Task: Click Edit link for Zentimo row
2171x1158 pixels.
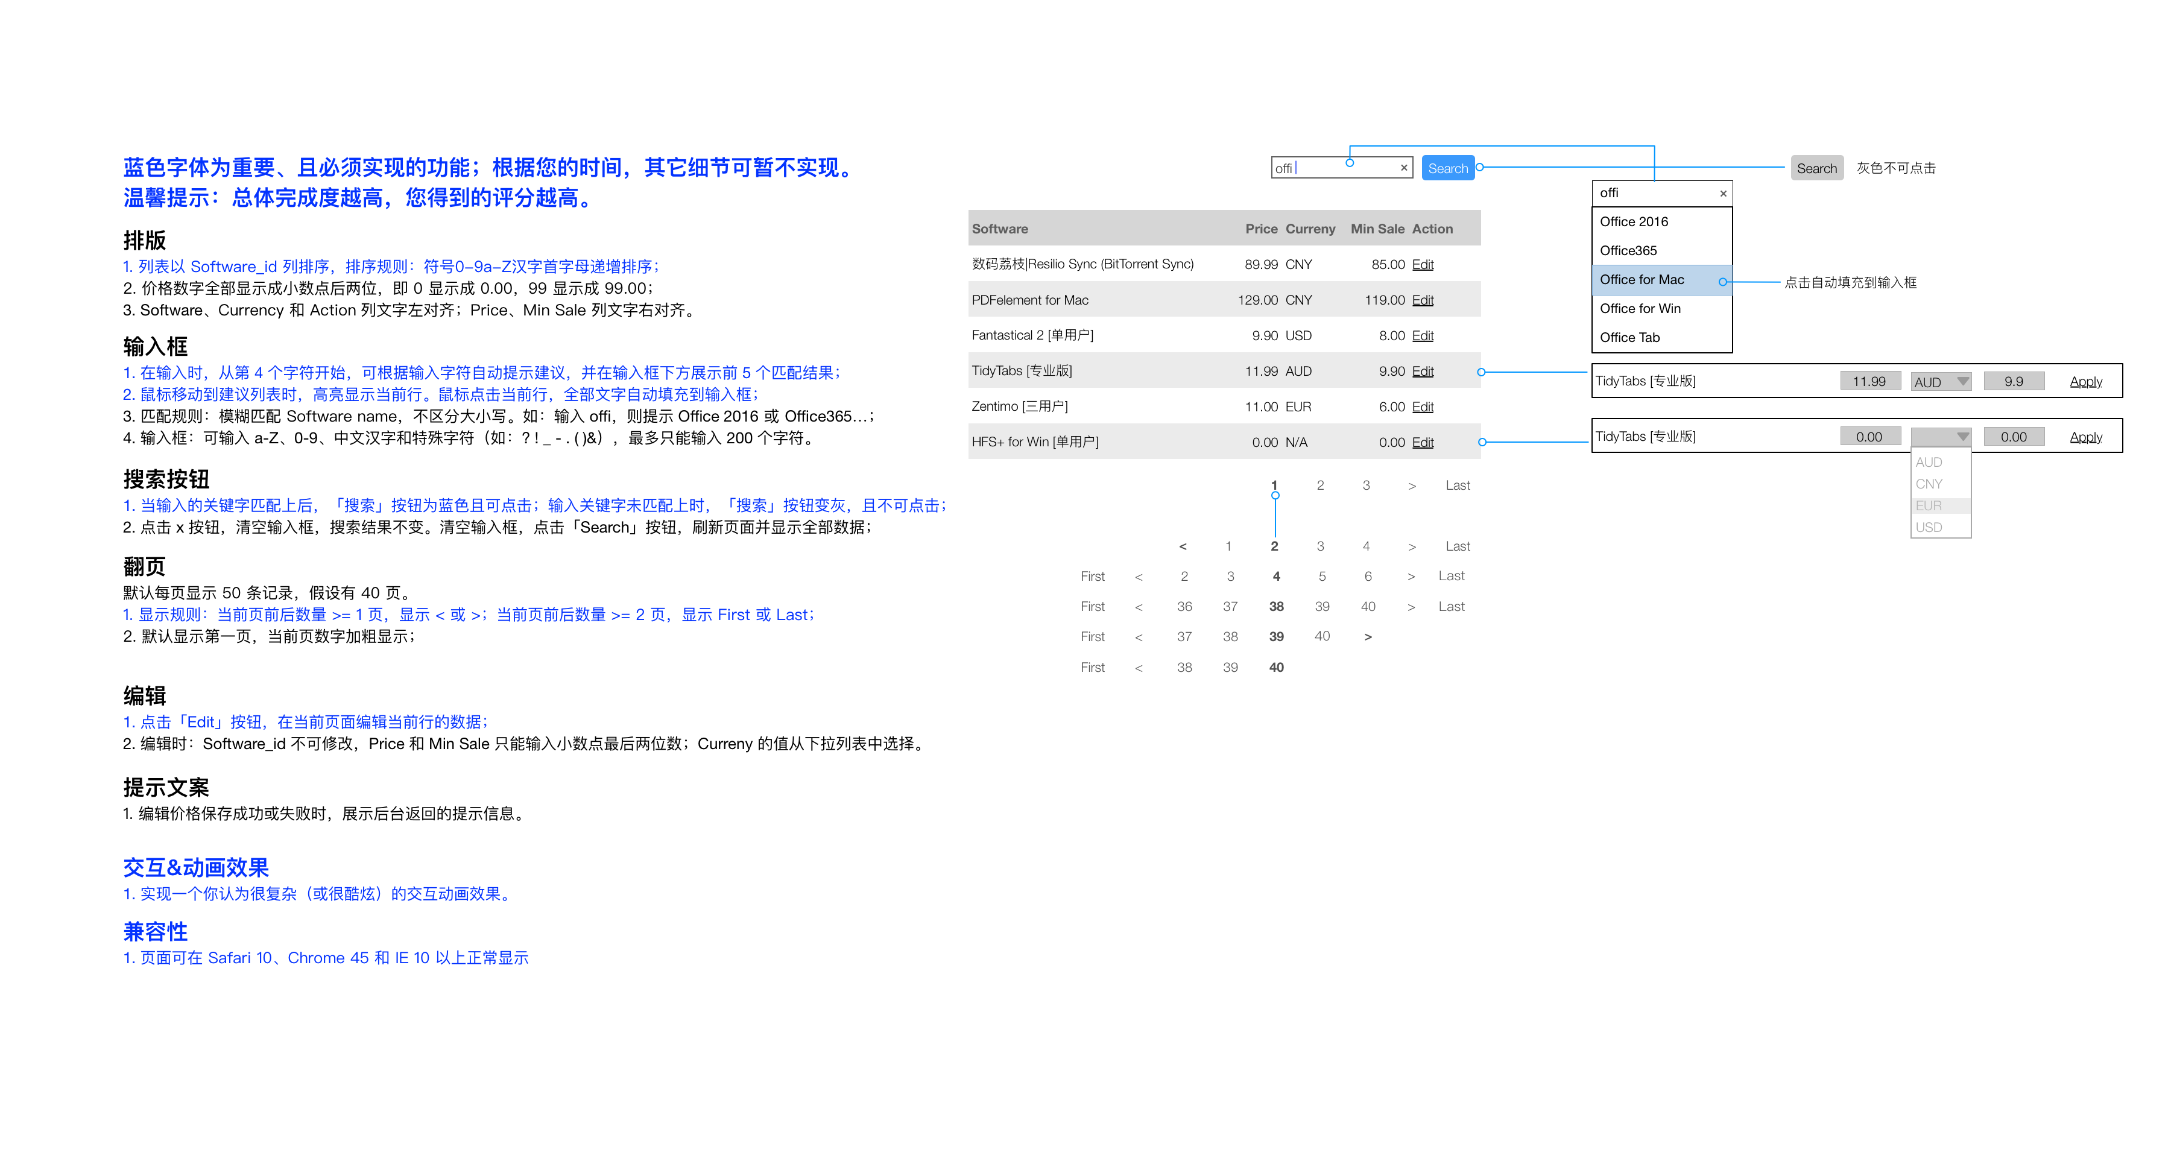Action: pos(1423,407)
